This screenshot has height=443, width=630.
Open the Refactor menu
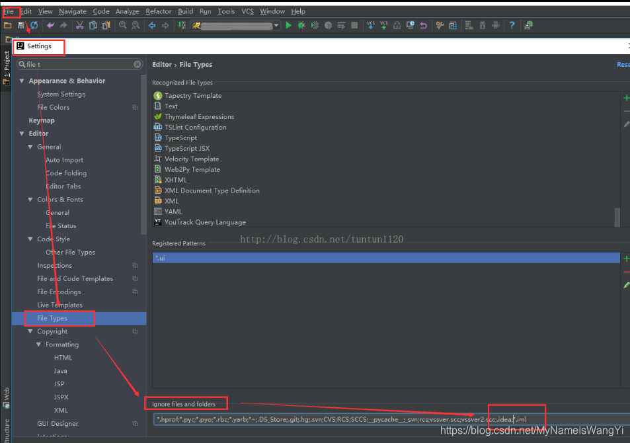point(158,11)
